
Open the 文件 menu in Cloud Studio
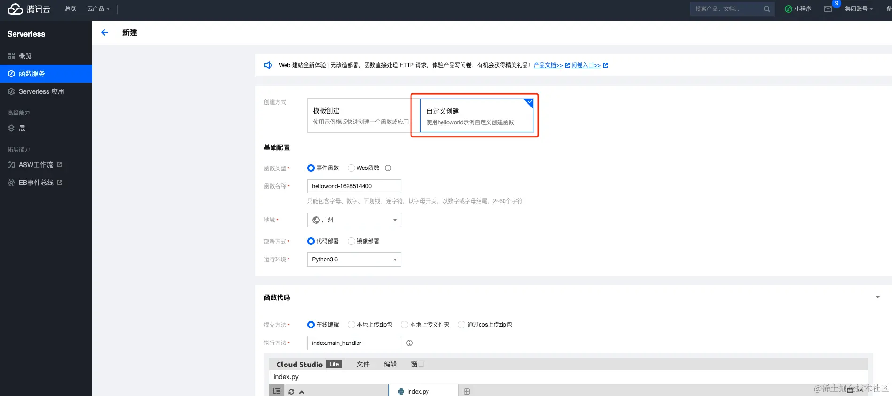tap(363, 364)
